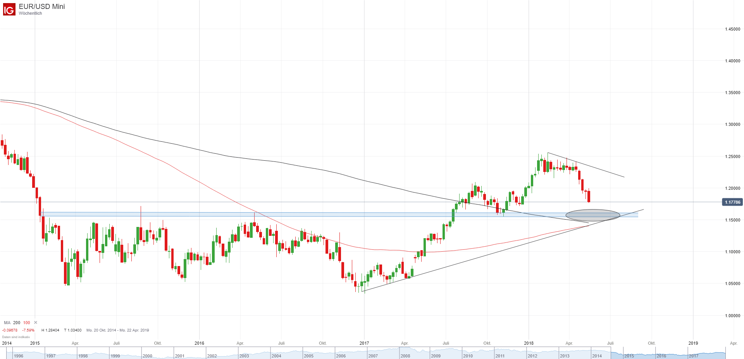Click the 1.00000 price axis label

tap(732, 316)
